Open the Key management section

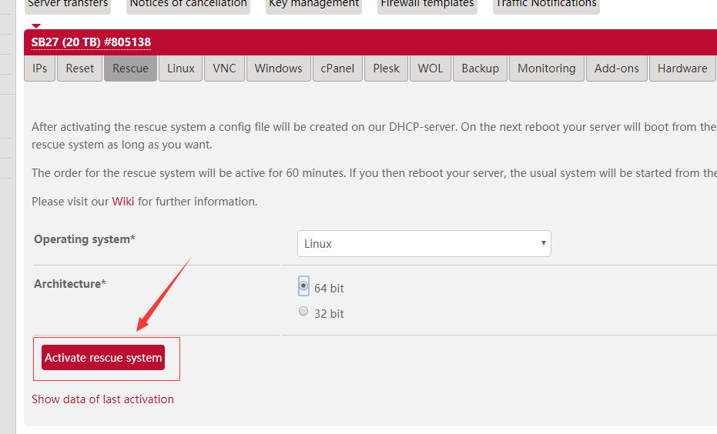[x=313, y=5]
